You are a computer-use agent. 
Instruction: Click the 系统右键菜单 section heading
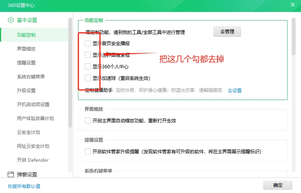point(98,171)
